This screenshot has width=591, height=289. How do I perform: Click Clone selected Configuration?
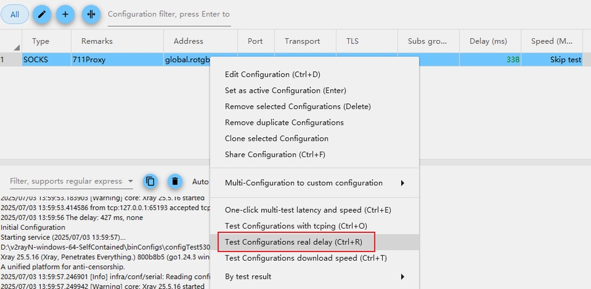point(276,139)
